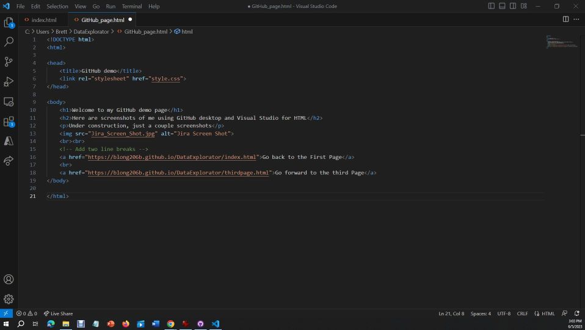The height and width of the screenshot is (330, 585).
Task: Launch Microsoft Edge from taskbar
Action: point(51,324)
